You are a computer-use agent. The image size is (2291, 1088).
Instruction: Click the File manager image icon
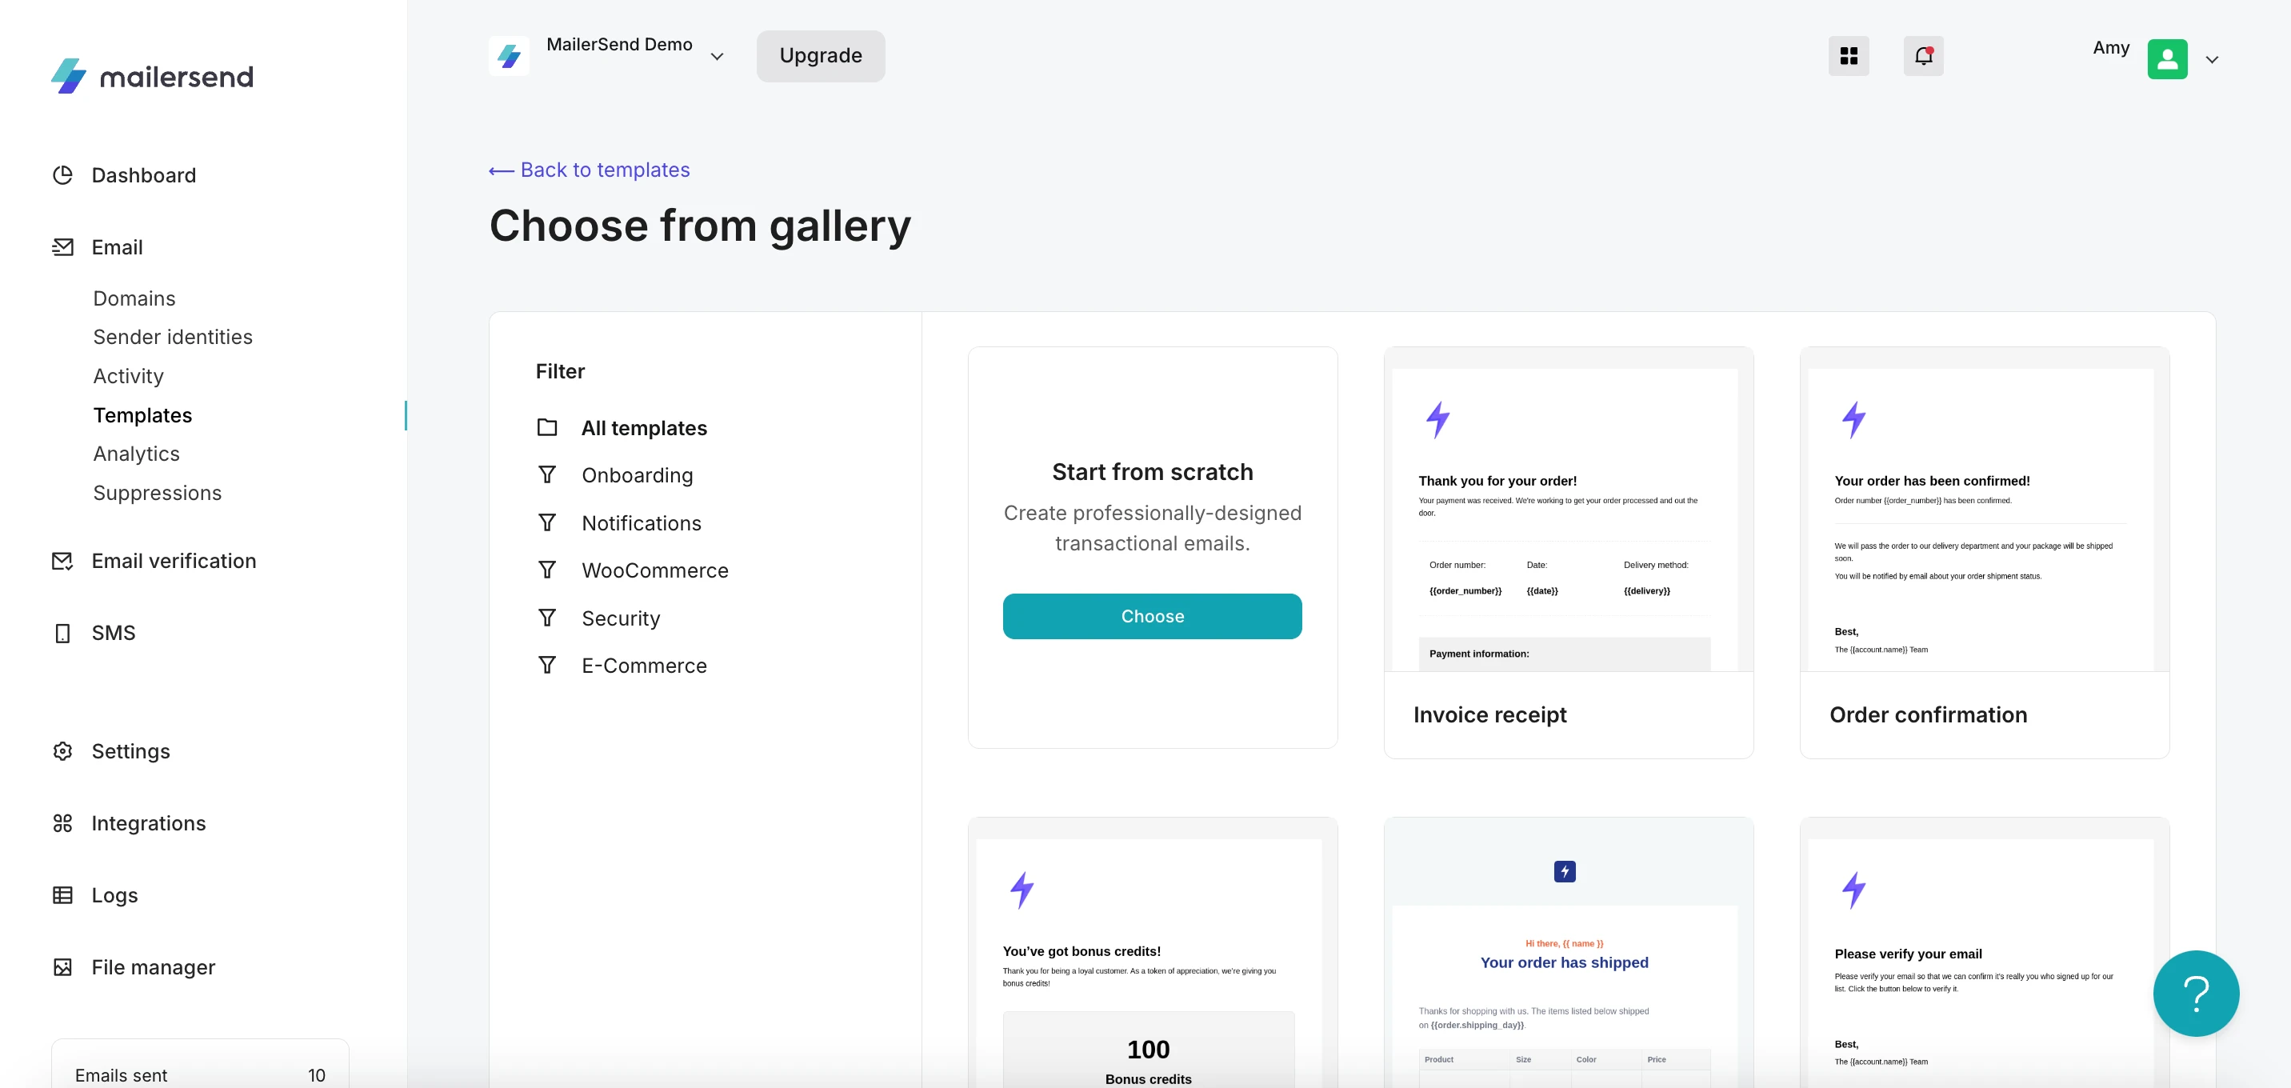tap(62, 967)
